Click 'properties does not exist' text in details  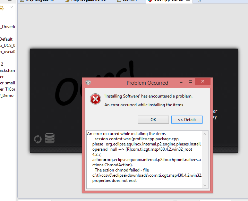(x=114, y=181)
